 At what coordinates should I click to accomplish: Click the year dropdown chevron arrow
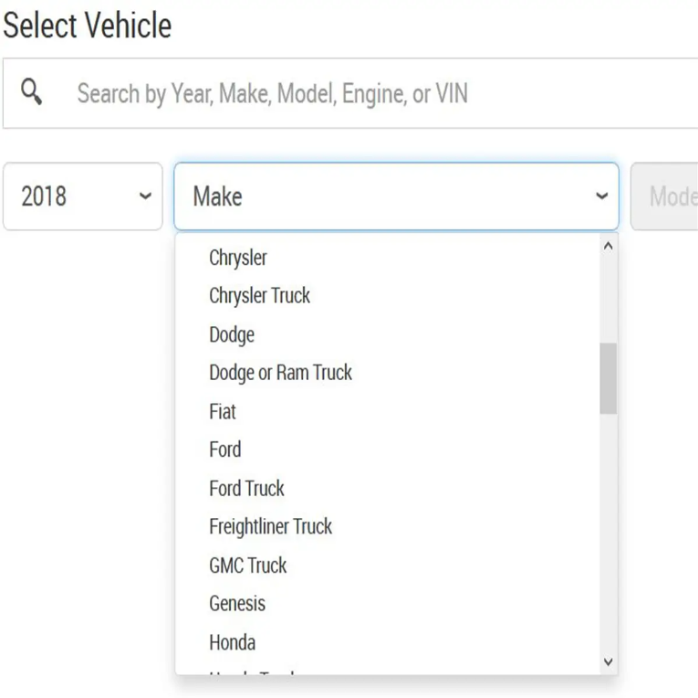144,196
